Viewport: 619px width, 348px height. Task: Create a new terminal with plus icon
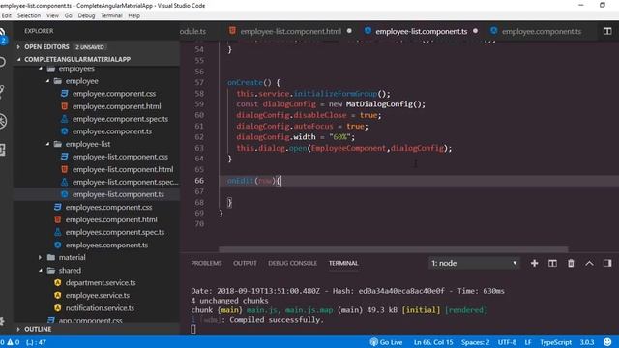coord(534,263)
